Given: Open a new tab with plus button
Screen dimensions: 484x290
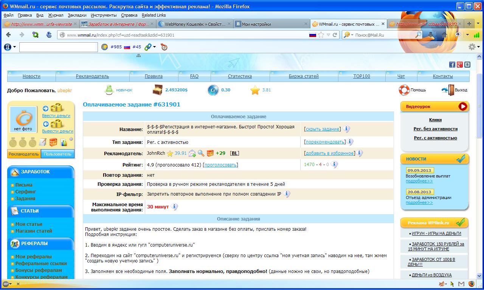Looking at the screenshot, I should point(469,24).
